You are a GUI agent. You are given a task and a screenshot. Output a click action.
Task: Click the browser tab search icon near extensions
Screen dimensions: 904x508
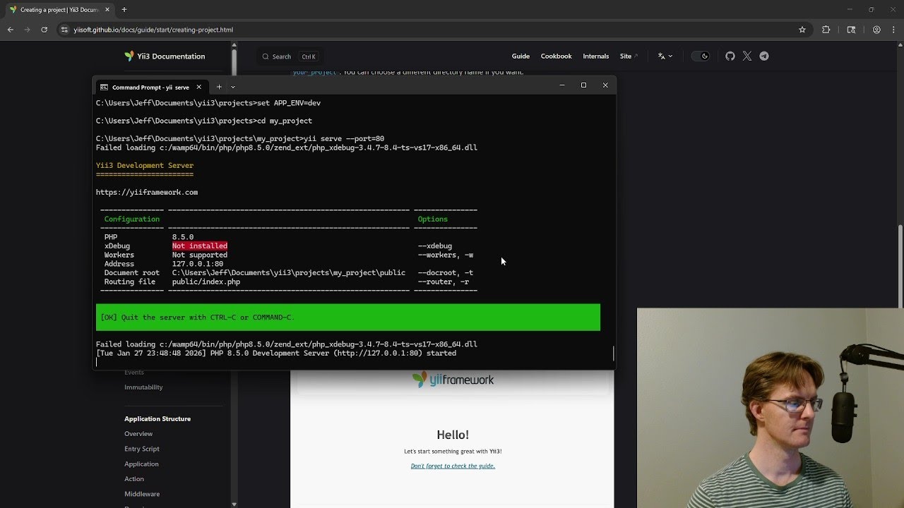point(851,30)
